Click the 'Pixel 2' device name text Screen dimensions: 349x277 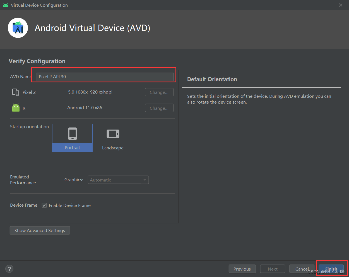pyautogui.click(x=29, y=92)
